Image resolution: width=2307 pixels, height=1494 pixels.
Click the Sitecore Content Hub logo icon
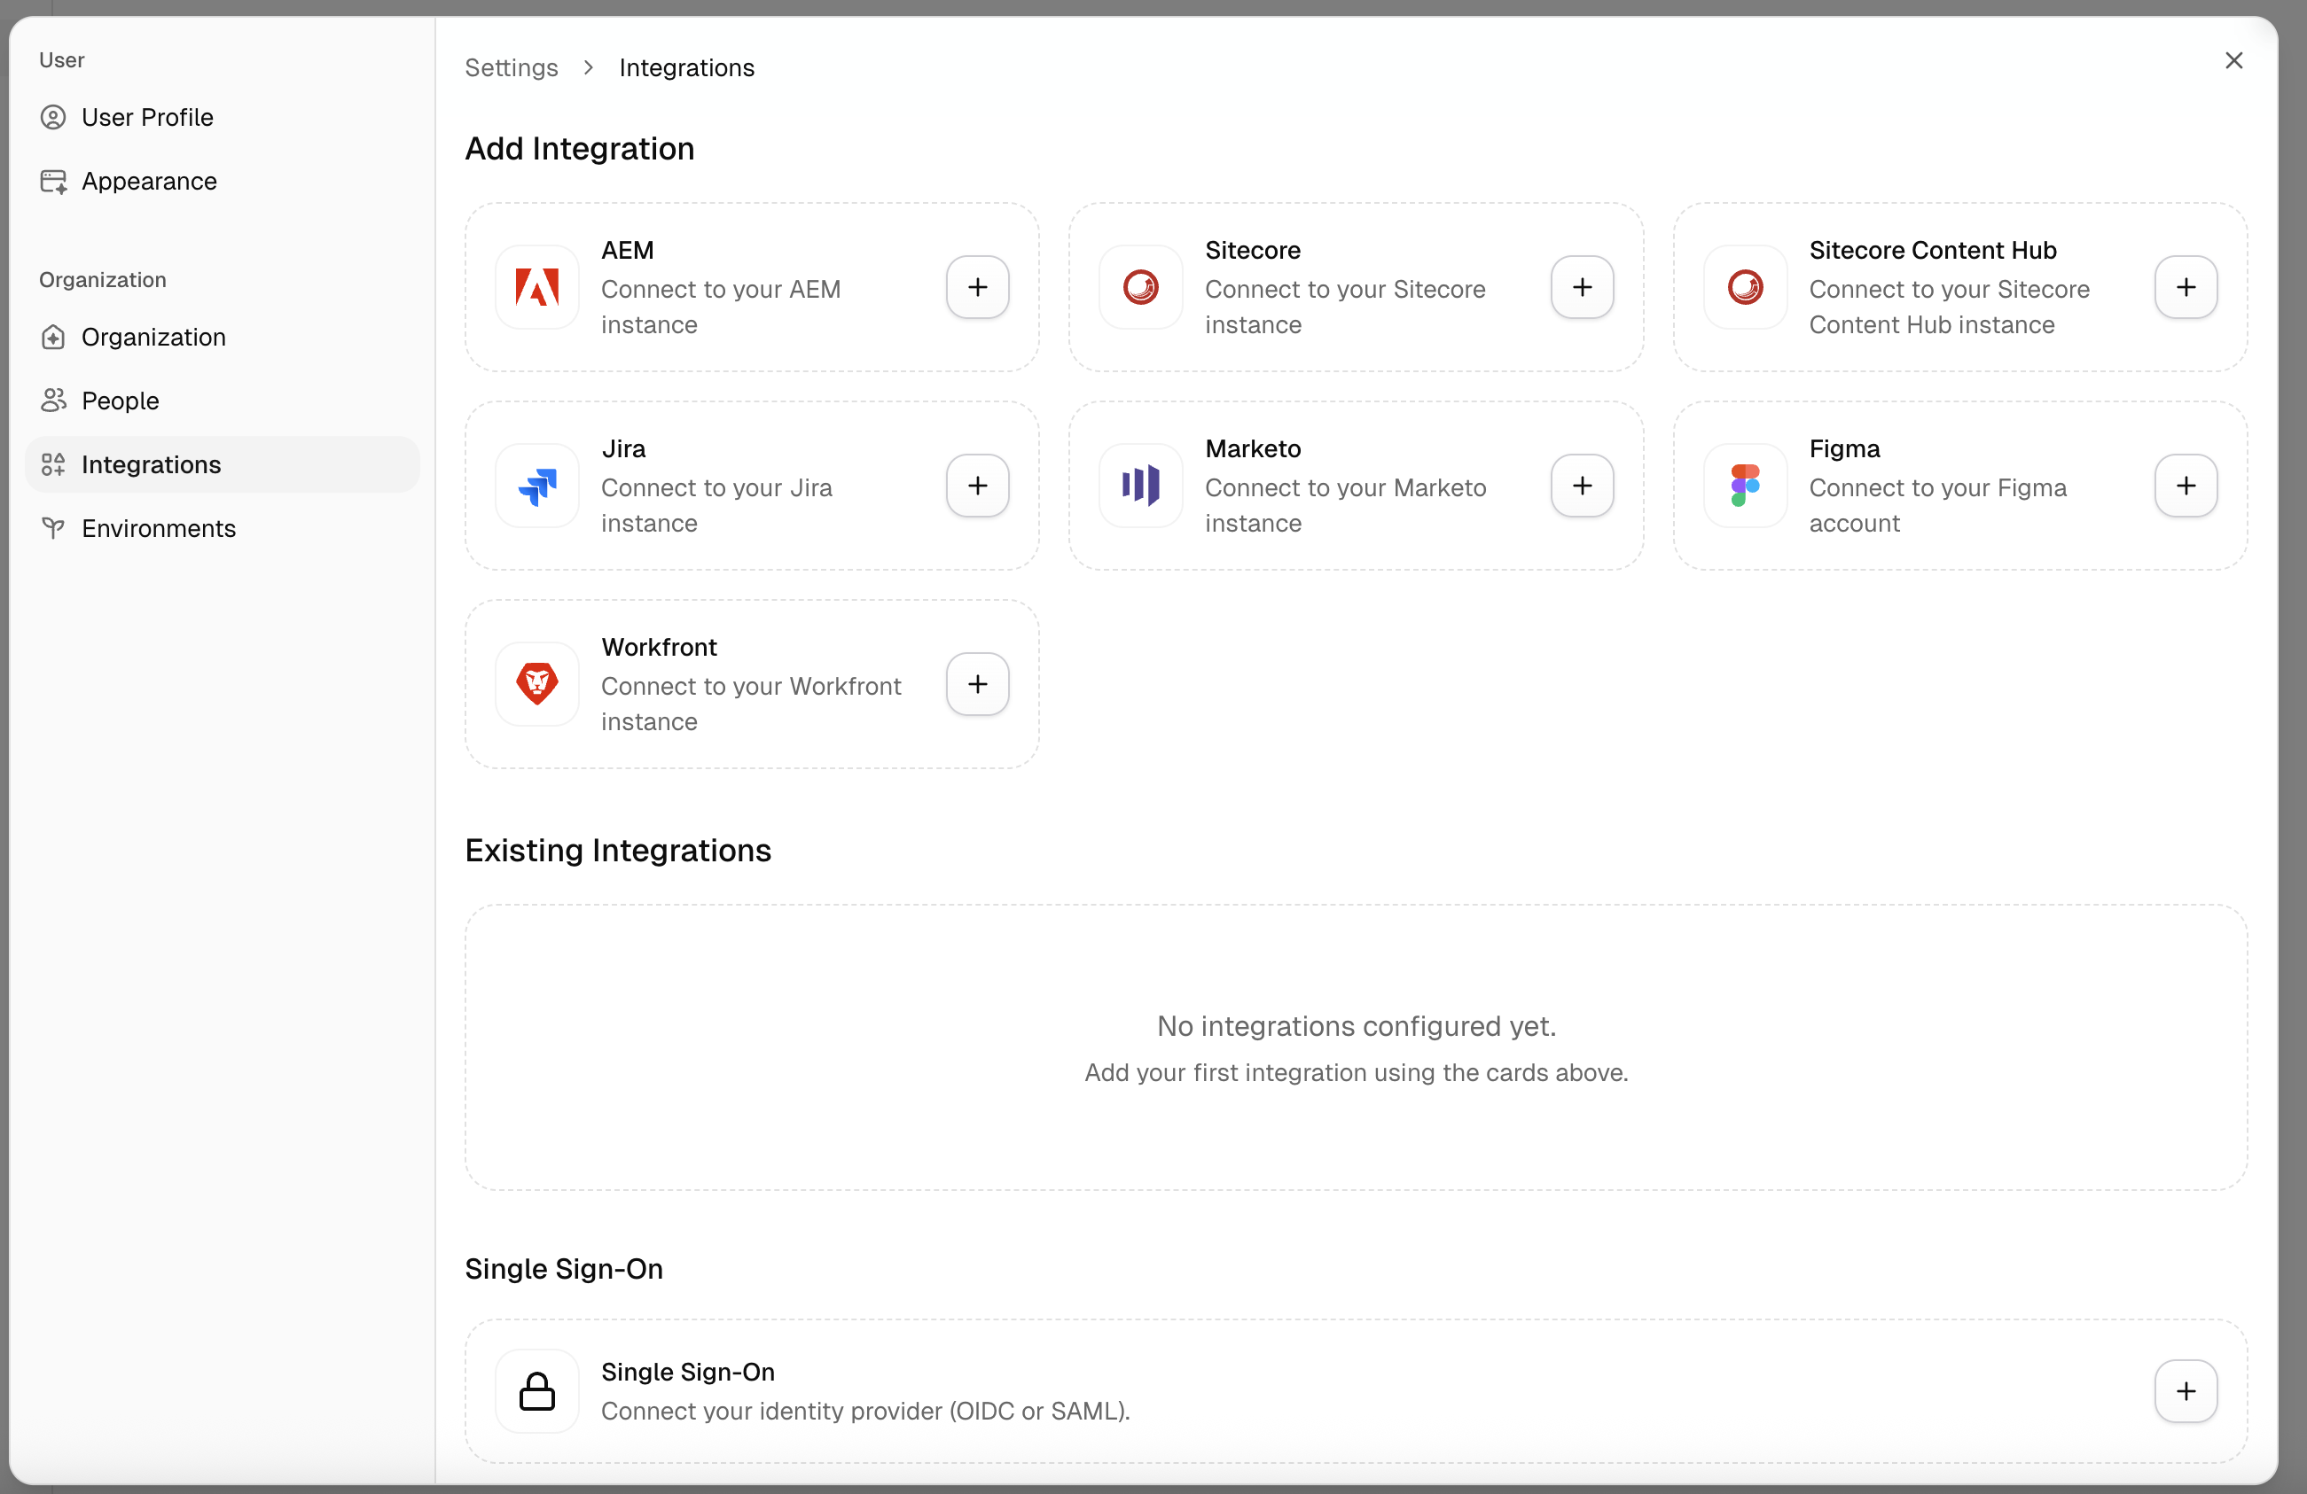pyautogui.click(x=1745, y=287)
